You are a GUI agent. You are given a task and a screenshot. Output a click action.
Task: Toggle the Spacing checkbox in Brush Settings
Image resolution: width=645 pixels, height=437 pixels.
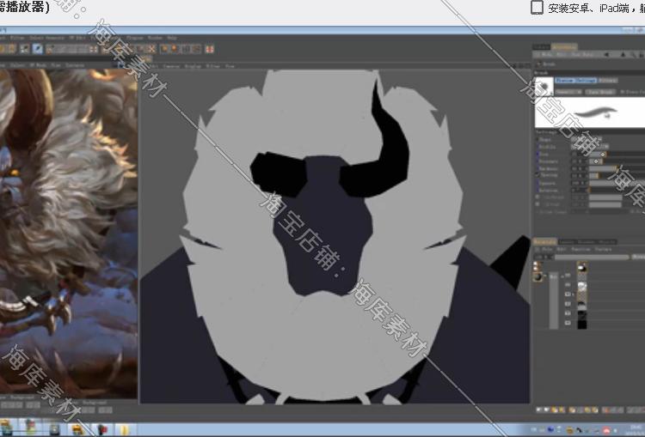pos(537,175)
